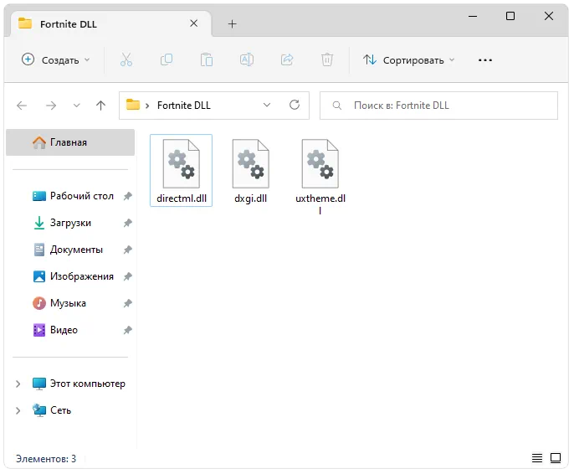Go back with the left arrow

22,106
